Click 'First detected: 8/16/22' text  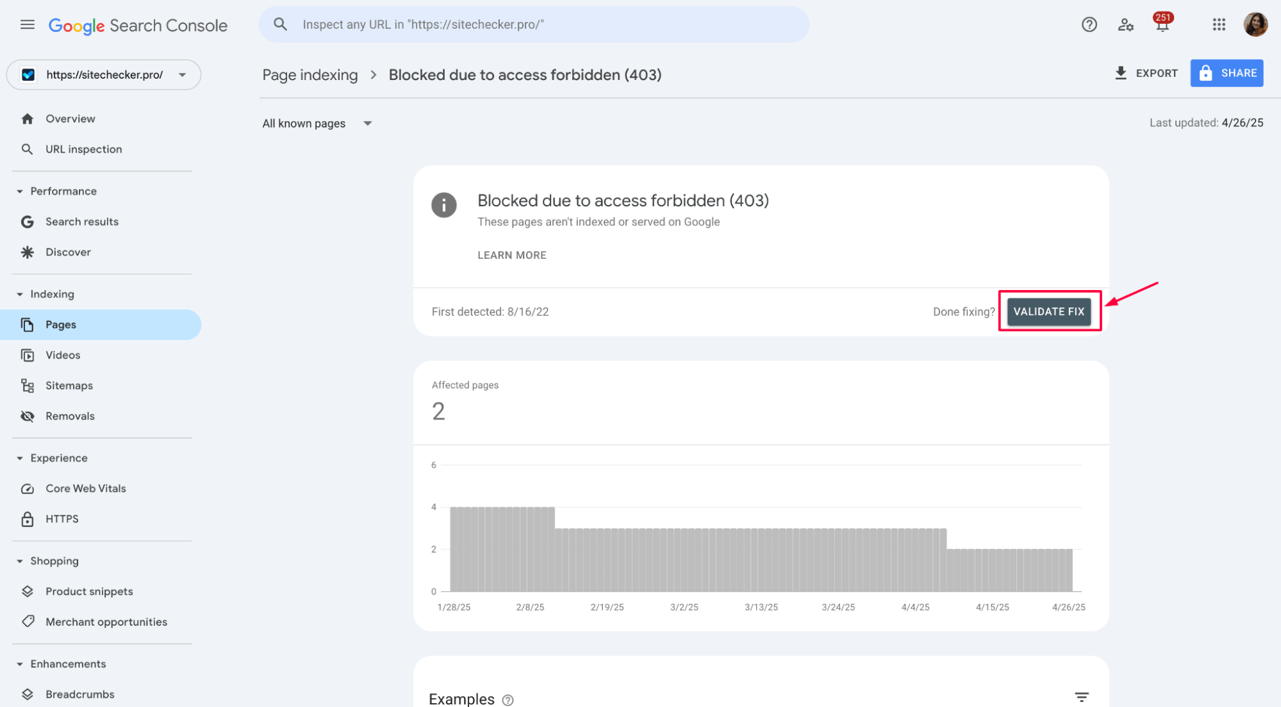(x=490, y=312)
